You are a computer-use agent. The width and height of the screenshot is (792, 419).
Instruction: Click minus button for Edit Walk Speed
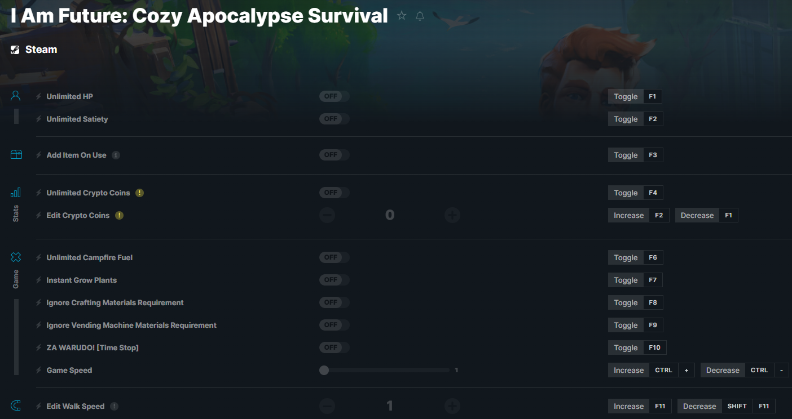click(327, 406)
